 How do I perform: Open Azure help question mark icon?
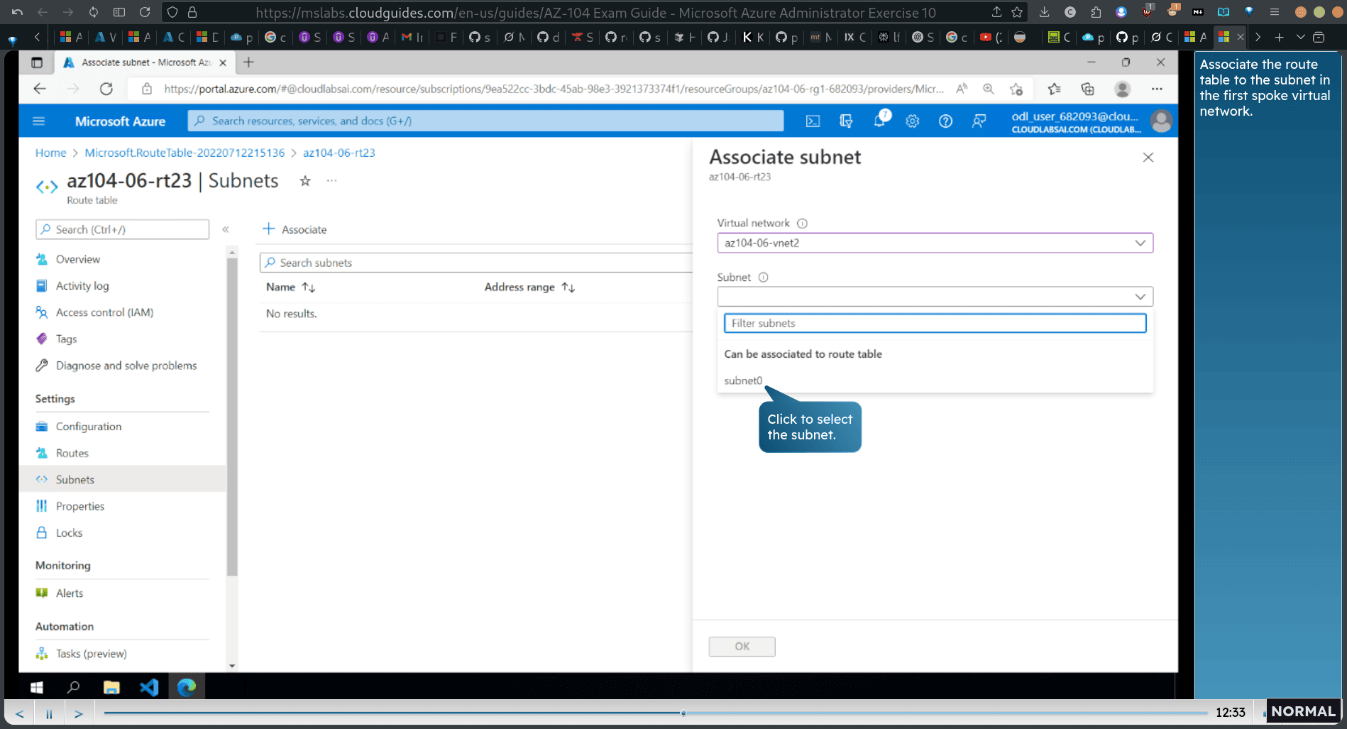pos(945,121)
